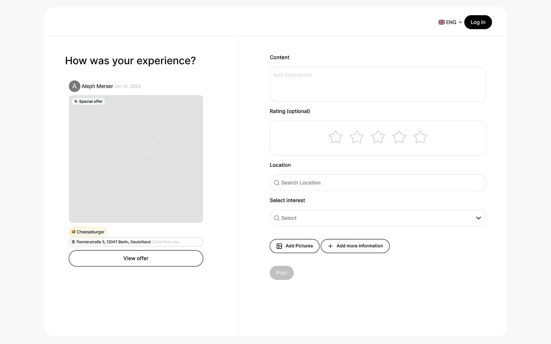Click the magnifier icon in Select interest

click(x=277, y=218)
